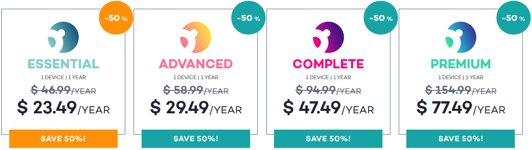Click the $ 23.49/year Essential price
The height and width of the screenshot is (150, 532).
click(64, 107)
